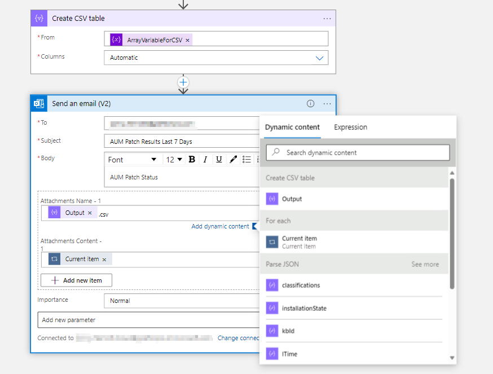Click the Attachments Content field
The image size is (493, 374).
[150, 259]
